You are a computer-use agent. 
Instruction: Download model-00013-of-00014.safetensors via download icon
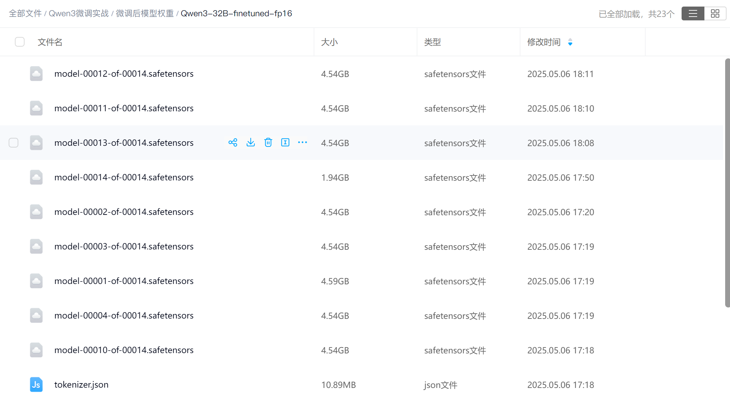click(251, 143)
